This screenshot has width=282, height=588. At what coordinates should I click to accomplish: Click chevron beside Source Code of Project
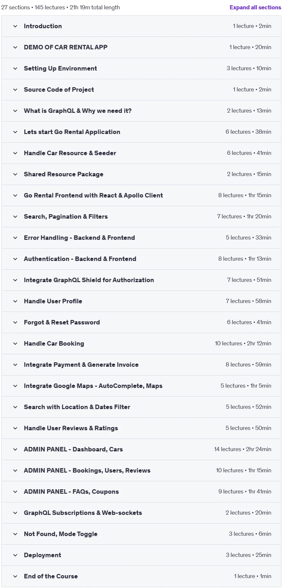point(15,90)
